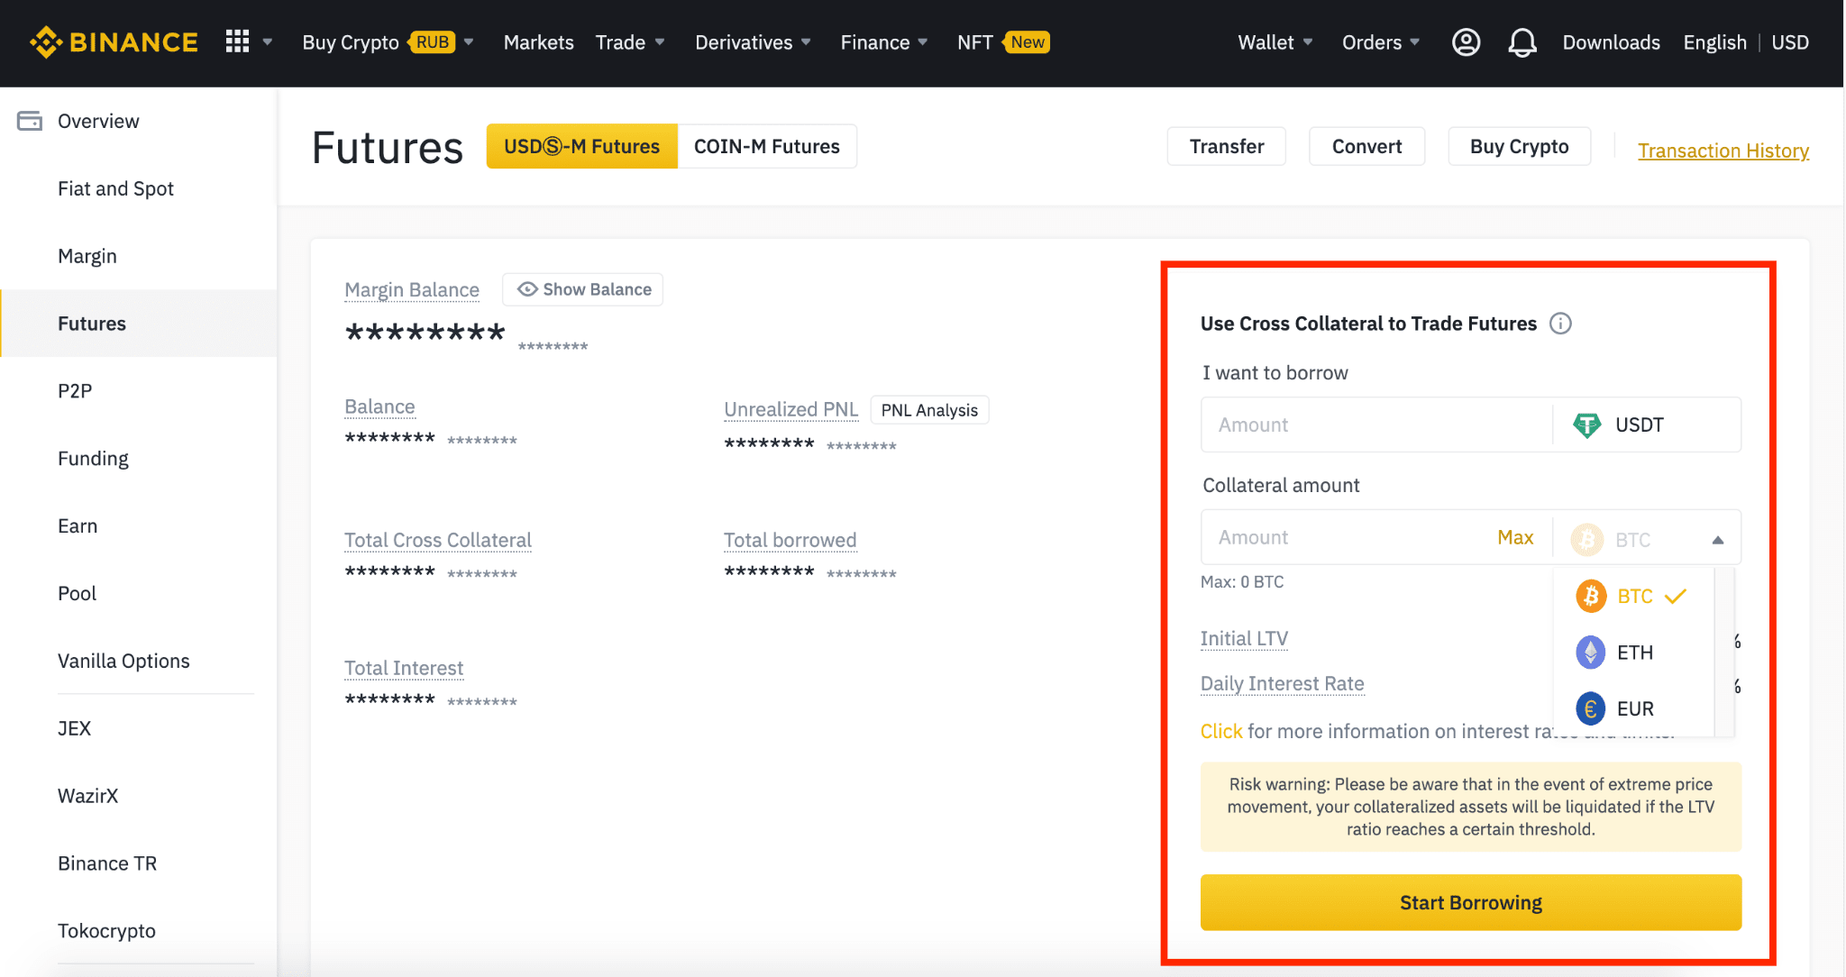Focus the borrow Amount input field

pos(1376,425)
